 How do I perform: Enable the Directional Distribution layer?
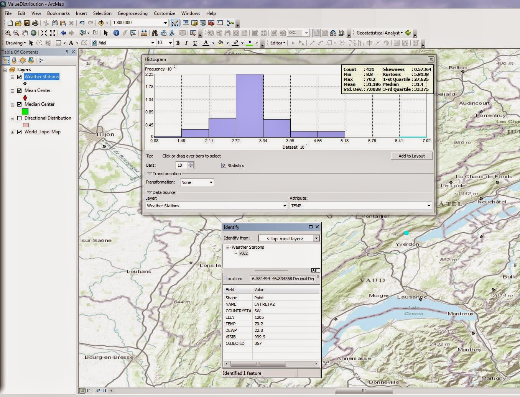coord(20,118)
